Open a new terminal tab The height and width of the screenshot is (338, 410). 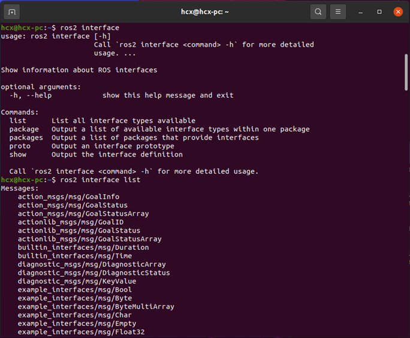tap(12, 11)
